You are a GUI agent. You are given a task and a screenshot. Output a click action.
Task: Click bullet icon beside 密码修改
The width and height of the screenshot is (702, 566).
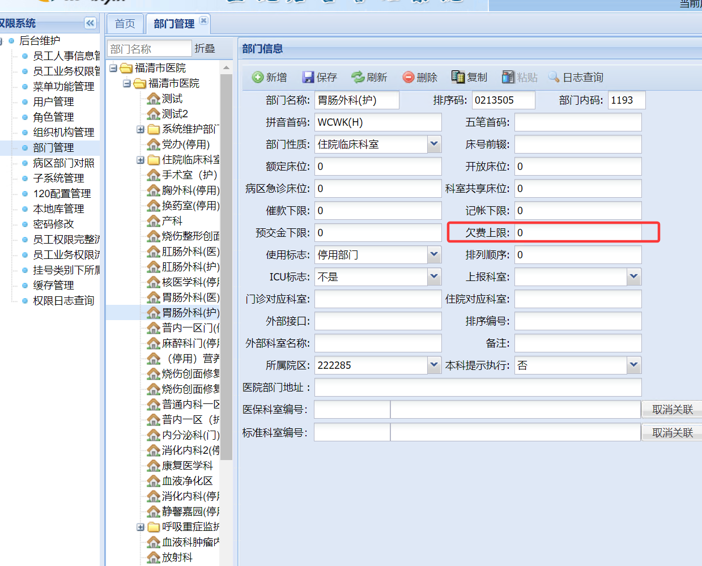click(25, 224)
